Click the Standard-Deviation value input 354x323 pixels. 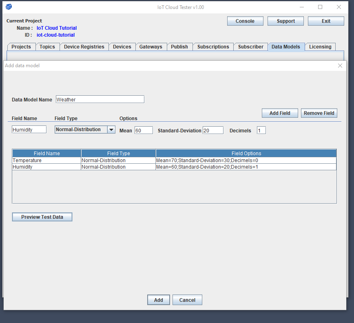[x=213, y=130]
